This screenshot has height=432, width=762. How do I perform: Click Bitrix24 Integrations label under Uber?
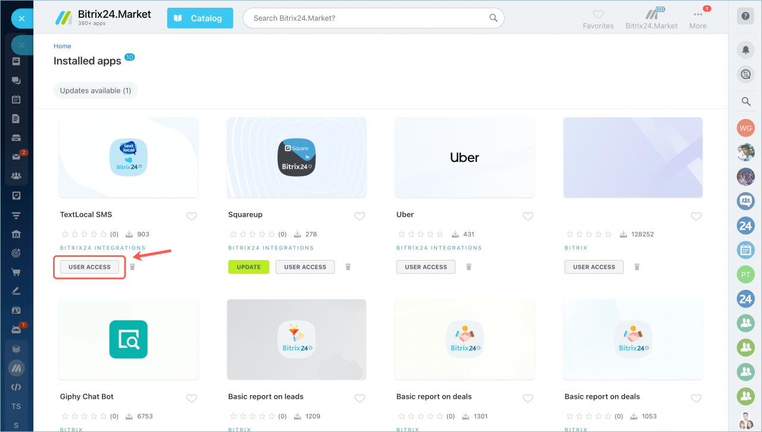(439, 248)
